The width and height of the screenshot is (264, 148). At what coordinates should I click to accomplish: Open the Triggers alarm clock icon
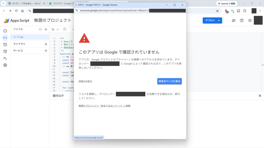(5, 51)
